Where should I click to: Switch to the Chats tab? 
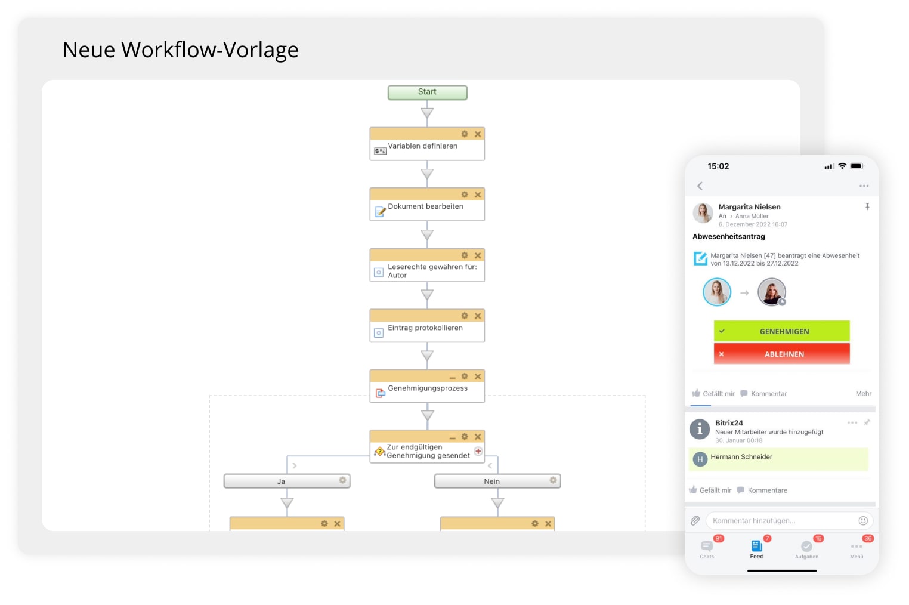click(x=707, y=548)
